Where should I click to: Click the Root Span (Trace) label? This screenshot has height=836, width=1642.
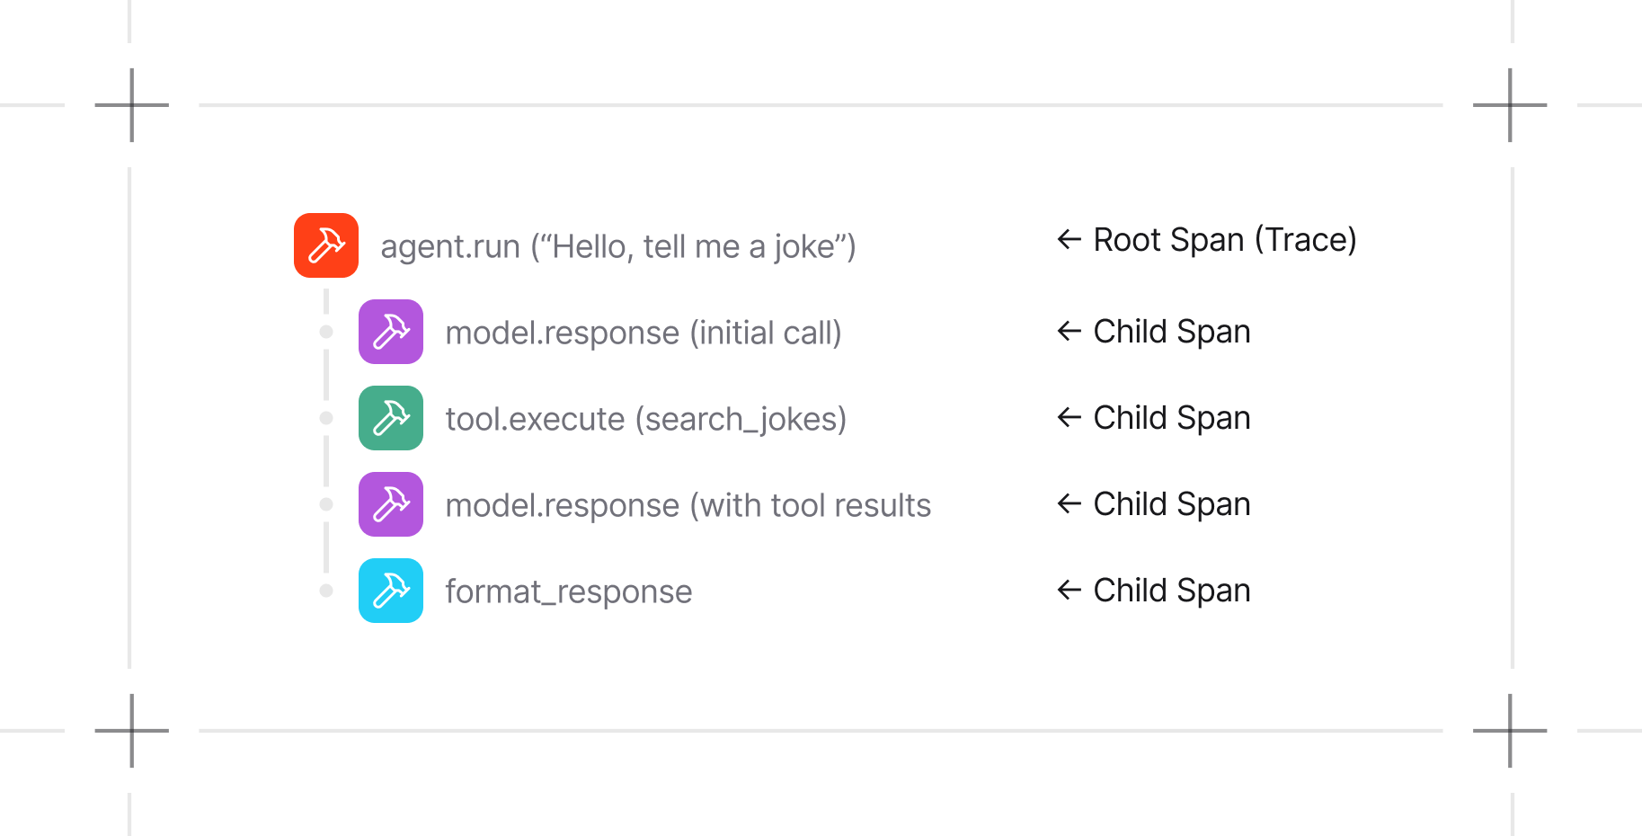(x=1224, y=240)
